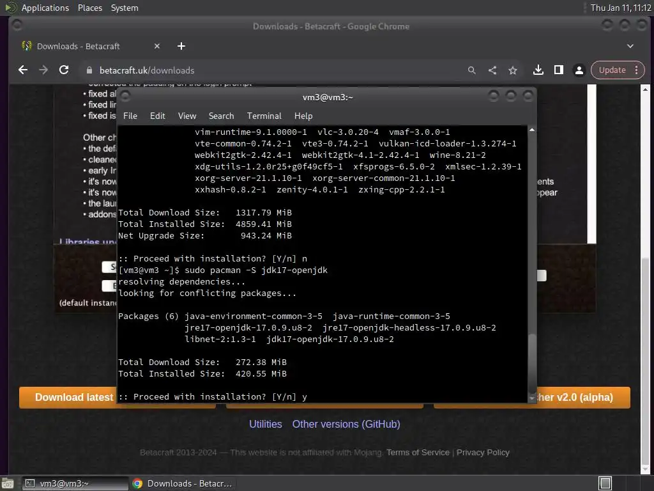The image size is (654, 491).
Task: Click the terminal scrollbar up arrow
Action: coord(532,130)
